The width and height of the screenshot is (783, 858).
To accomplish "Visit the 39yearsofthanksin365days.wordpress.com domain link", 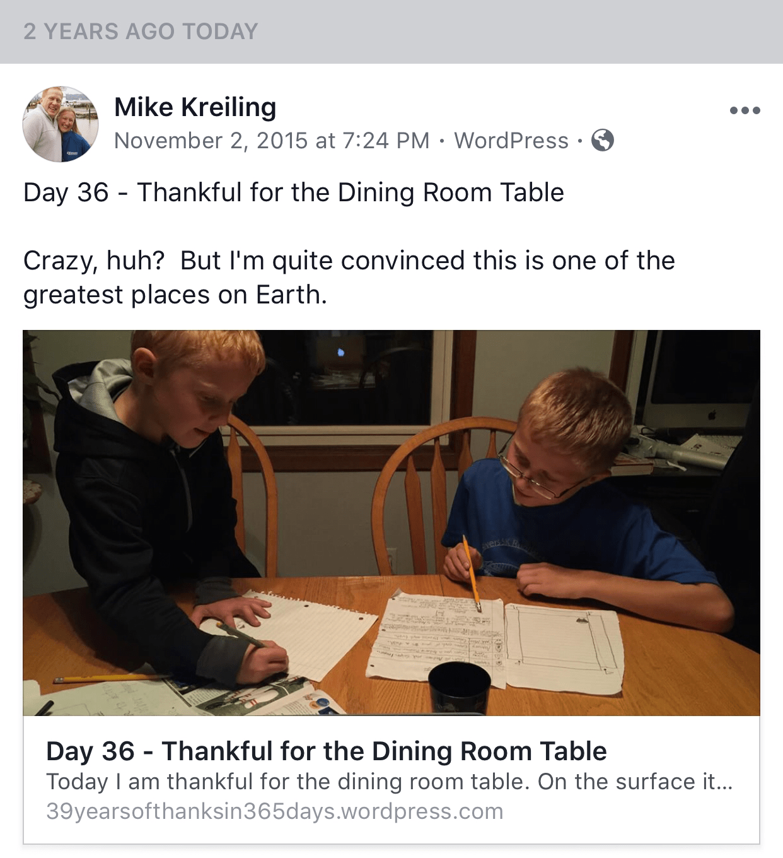I will [x=274, y=811].
